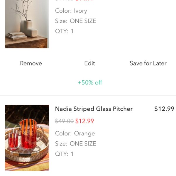Tap the pitcher's QTY: 1 line
The image size is (176, 176).
pyautogui.click(x=64, y=154)
